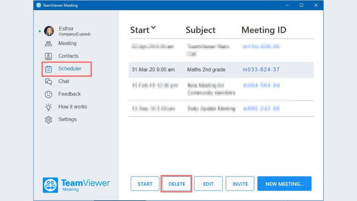Click the Scheduler calendar icon
This screenshot has width=357, height=201.
pos(48,69)
